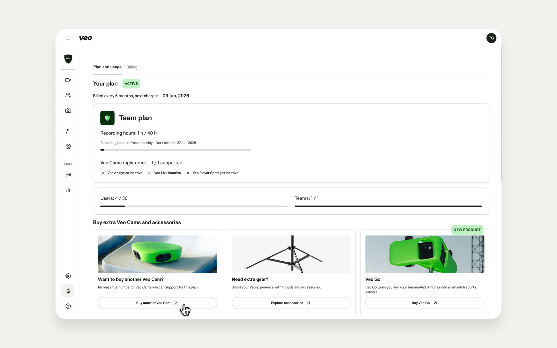Click the Veo shield club icon
557x348 pixels.
coord(68,59)
